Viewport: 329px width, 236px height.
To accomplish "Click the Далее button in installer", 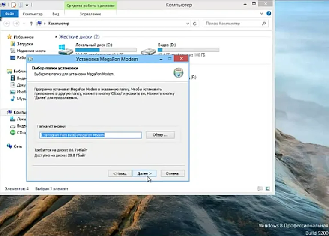I will (x=144, y=173).
